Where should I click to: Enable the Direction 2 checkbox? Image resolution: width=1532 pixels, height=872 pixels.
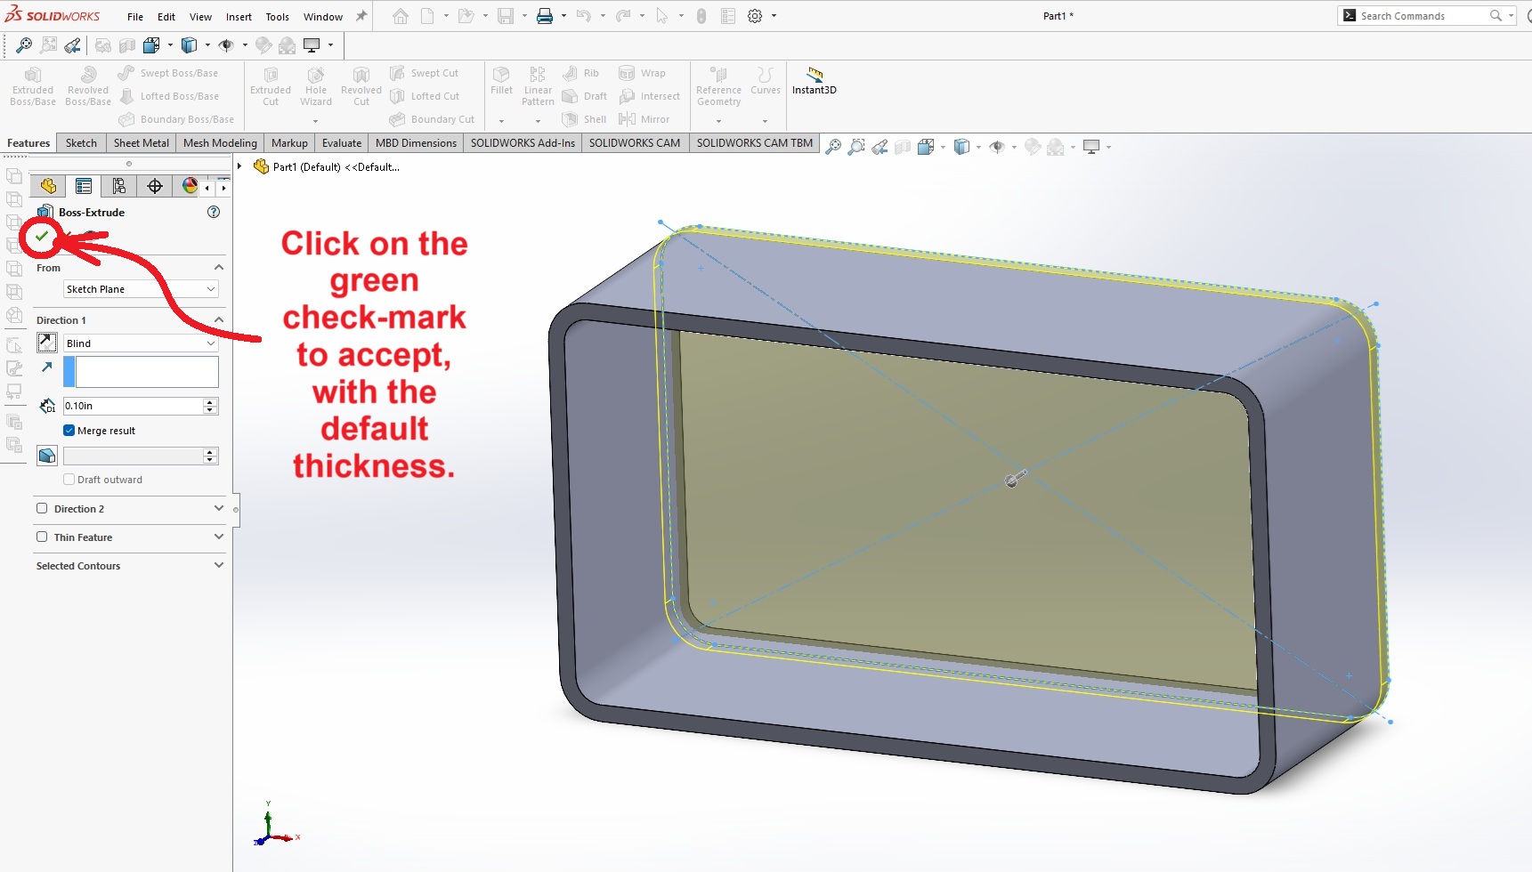[x=42, y=509]
